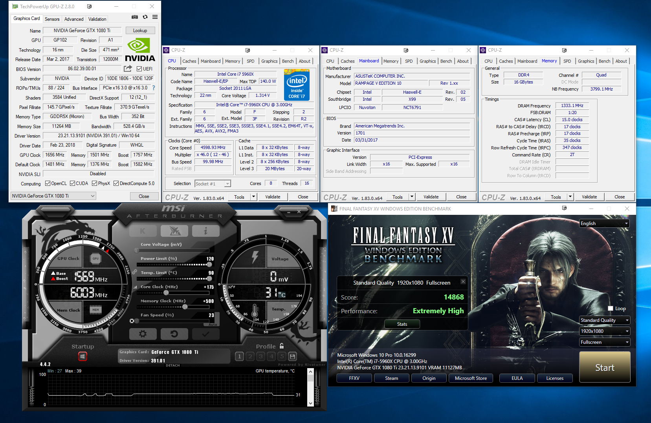
Task: Take a GPU-Z screenshot with camera icon
Action: point(135,17)
